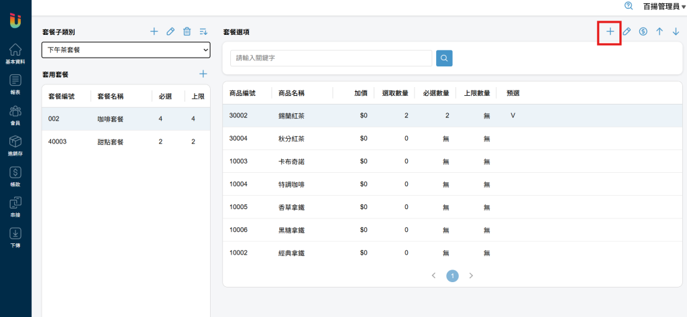Go to 報表 in the sidebar

pos(15,84)
